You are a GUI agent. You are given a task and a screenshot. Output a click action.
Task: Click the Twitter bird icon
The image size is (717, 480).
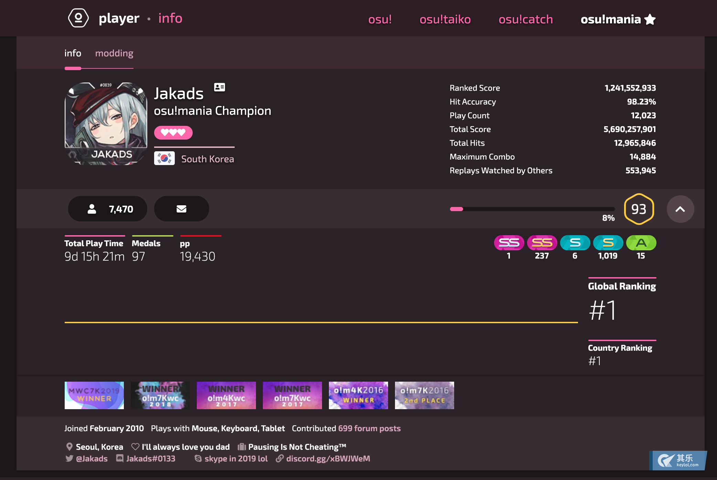(69, 458)
